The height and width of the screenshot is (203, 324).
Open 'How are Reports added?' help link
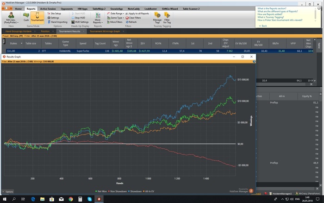(270, 14)
